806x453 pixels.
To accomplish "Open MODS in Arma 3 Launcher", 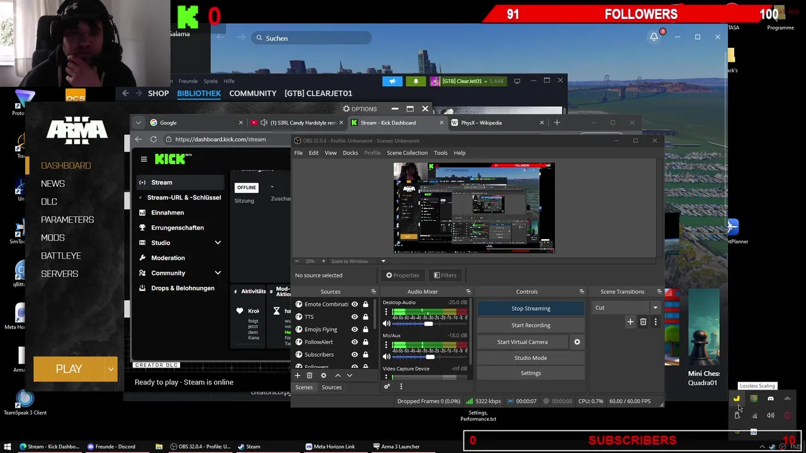I will 53,238.
